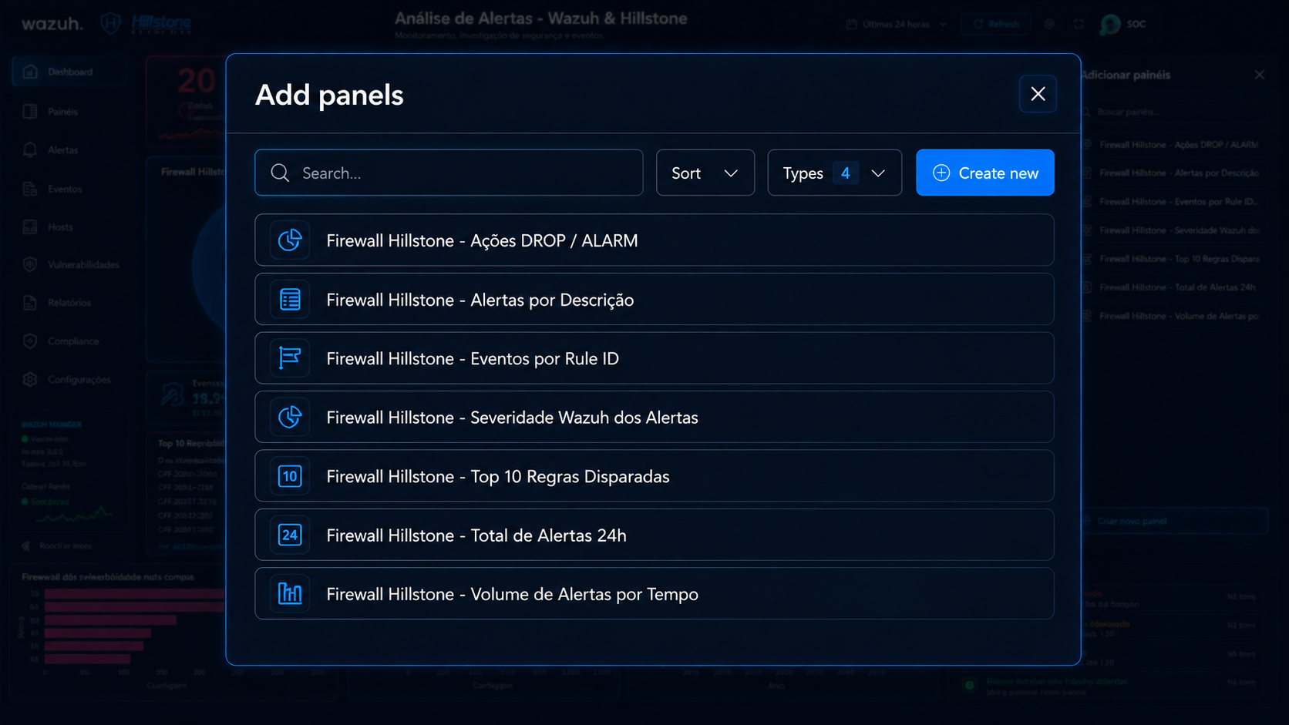Click the plus icon in Create new

tap(941, 173)
